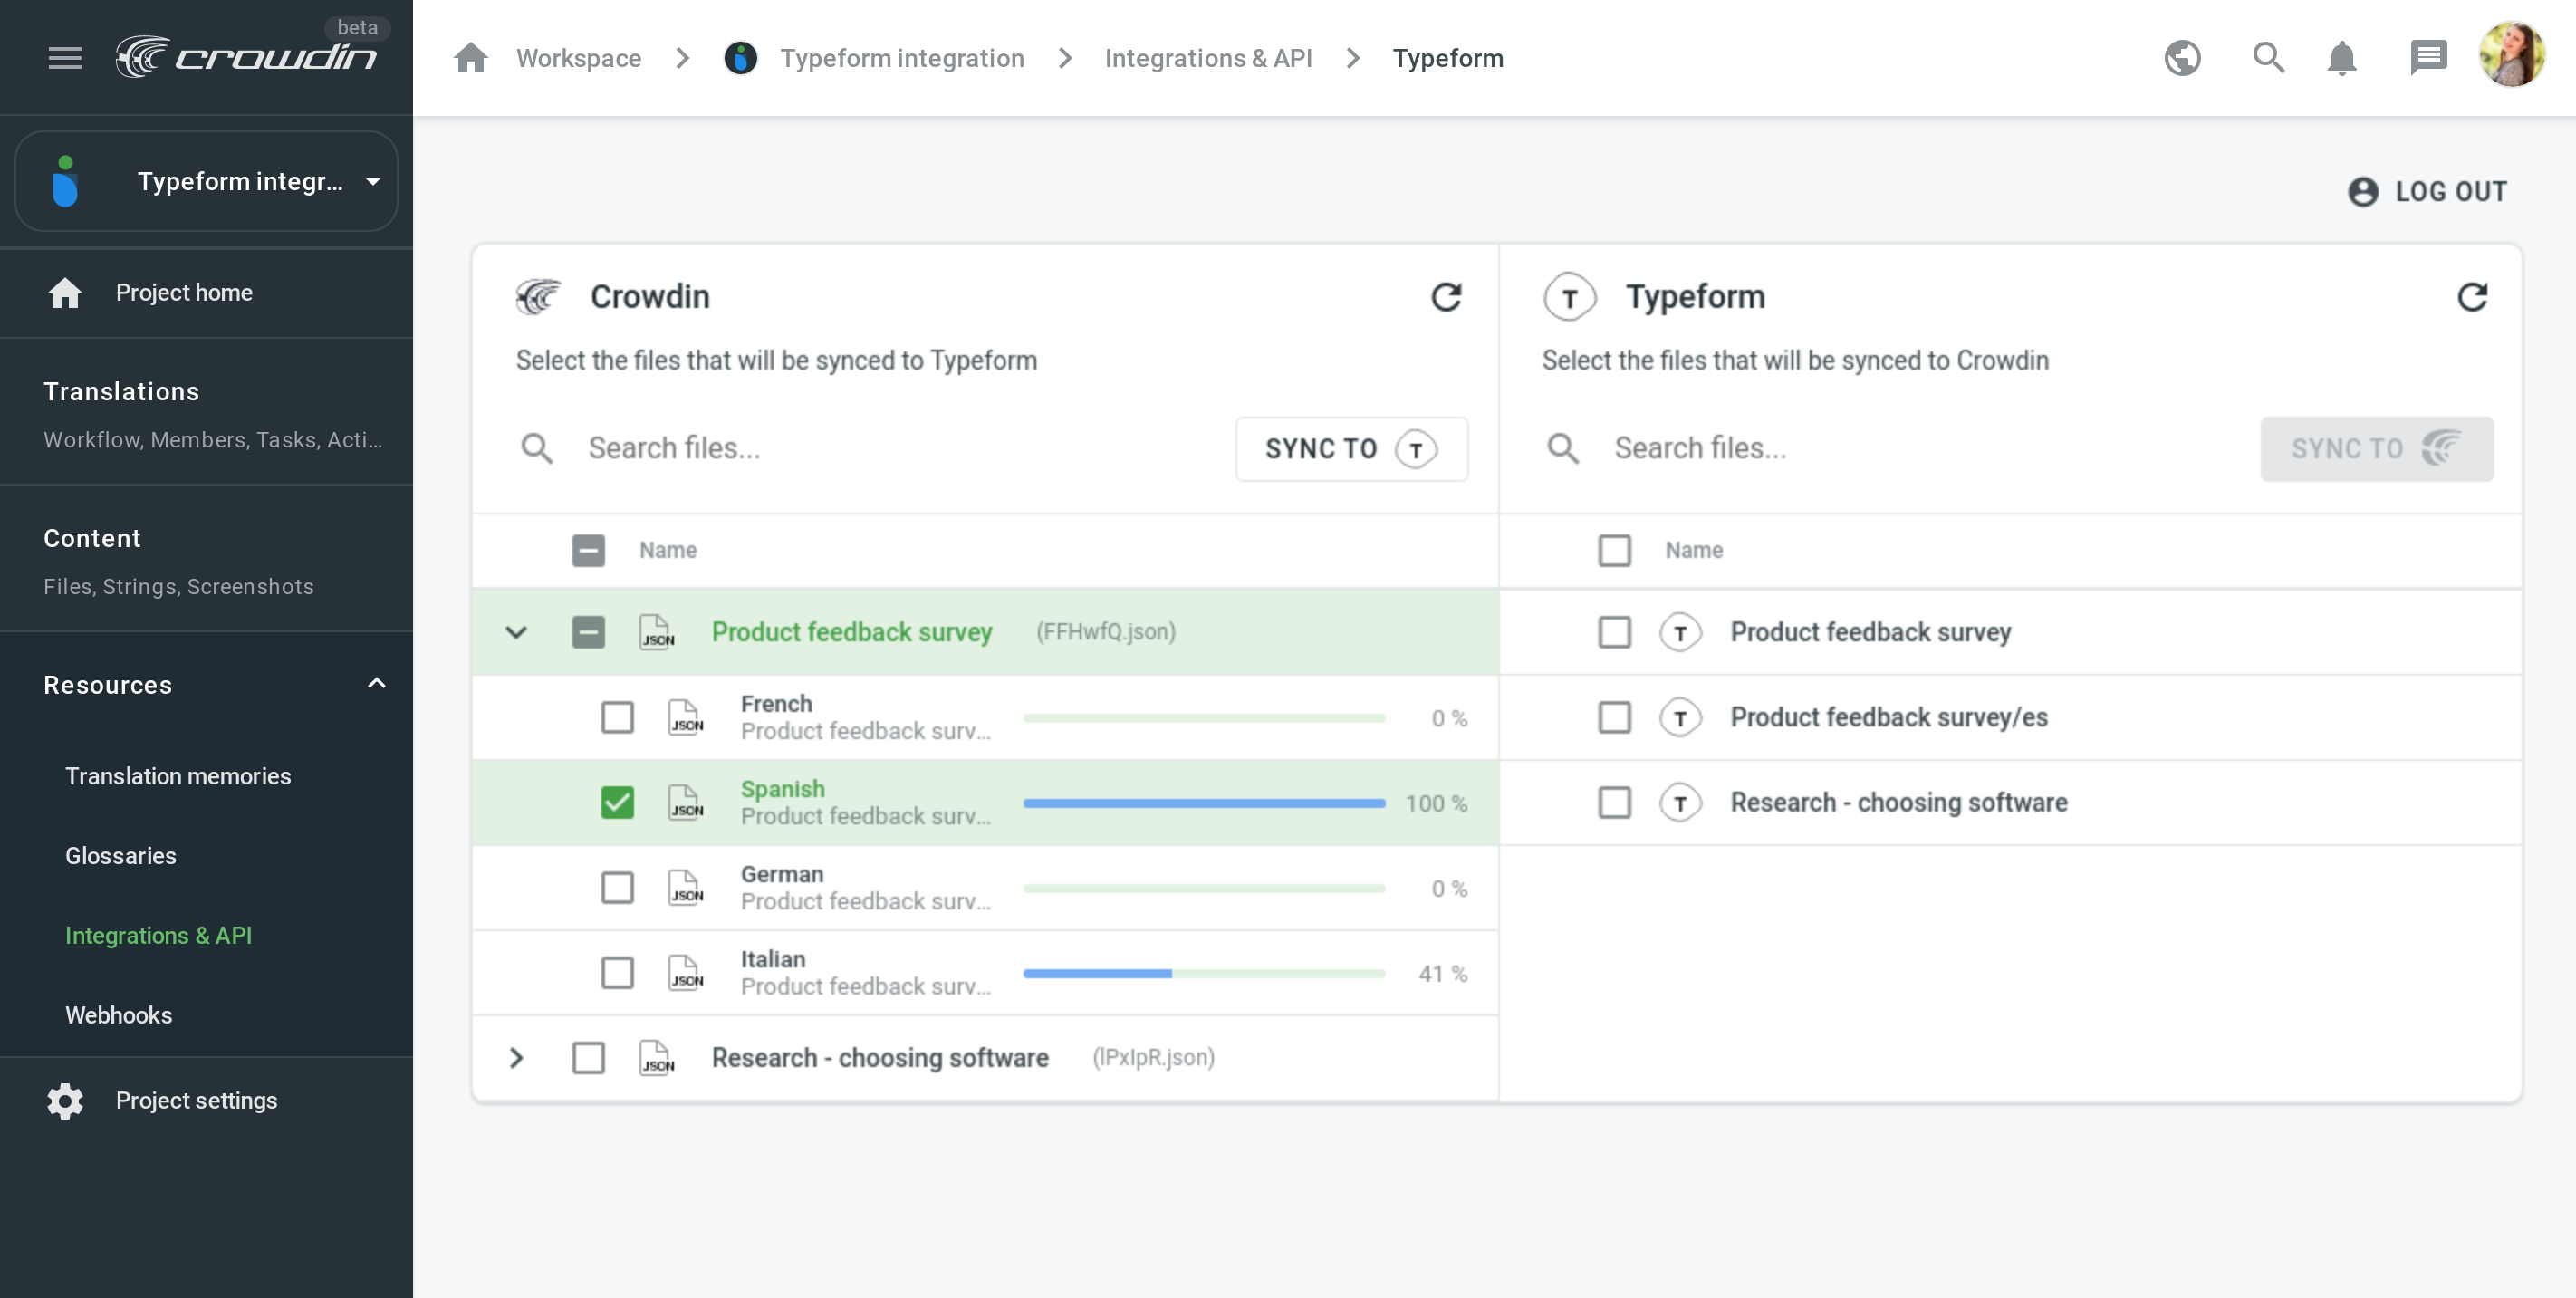The height and width of the screenshot is (1298, 2576).
Task: Open the messages chat icon
Action: [2428, 58]
